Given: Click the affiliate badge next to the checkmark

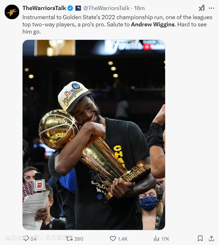Looking at the screenshot, I should coord(78,8).
